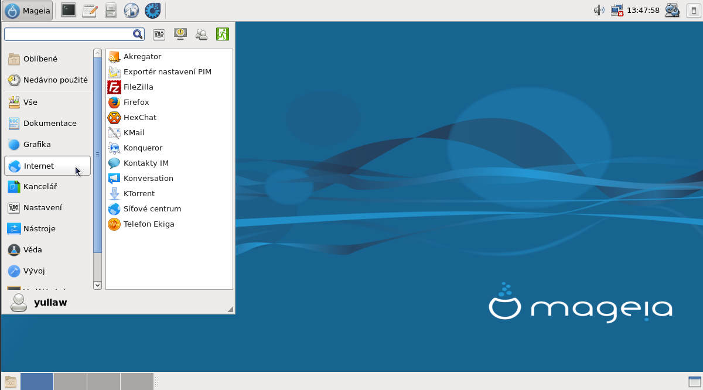Open the Vývoj category
Screen dimensions: 703x390
point(47,271)
